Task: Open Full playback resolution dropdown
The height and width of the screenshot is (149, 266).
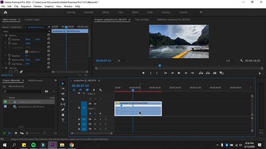Action: click(231, 61)
